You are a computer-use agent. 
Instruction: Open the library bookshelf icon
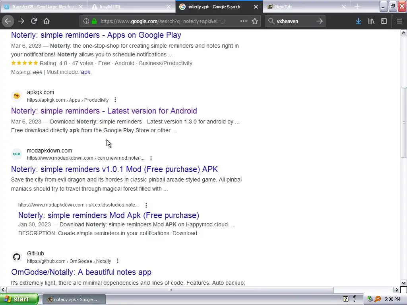click(x=371, y=21)
